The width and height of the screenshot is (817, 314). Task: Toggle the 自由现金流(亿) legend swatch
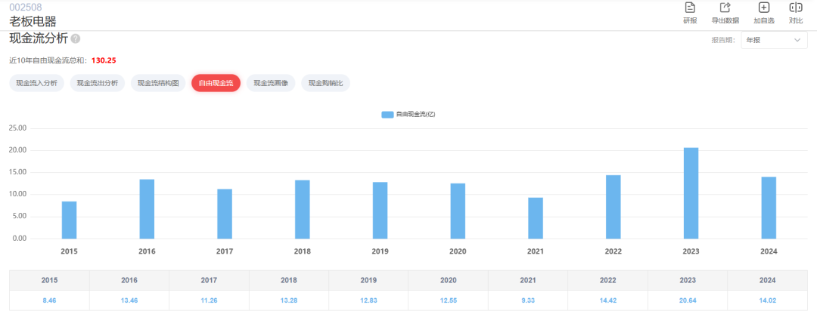click(x=387, y=115)
